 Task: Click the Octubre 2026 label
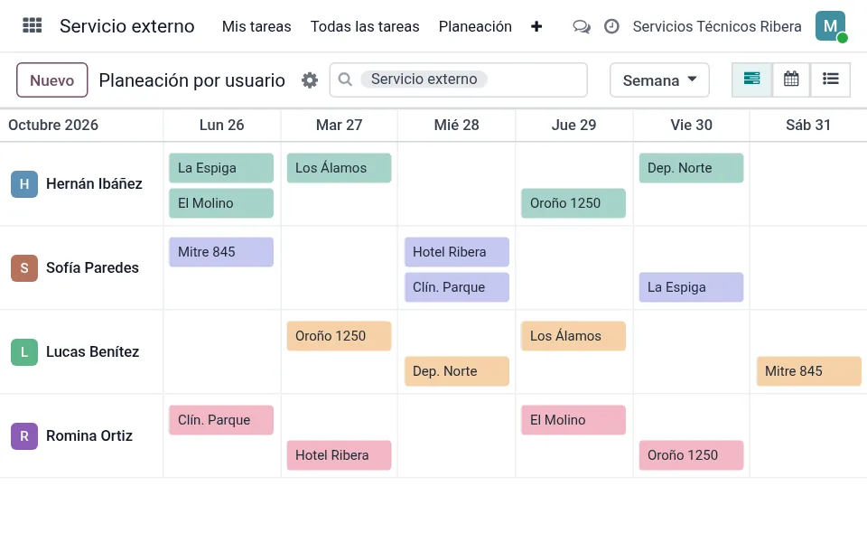[53, 125]
